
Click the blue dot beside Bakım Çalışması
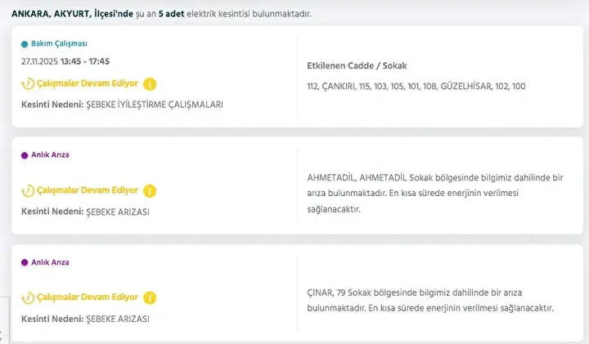25,43
